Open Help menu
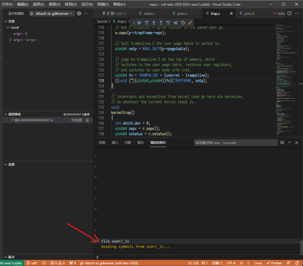303x266 pixels. [119, 4]
